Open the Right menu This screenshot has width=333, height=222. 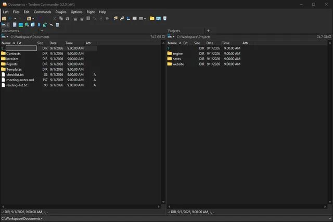(x=91, y=12)
